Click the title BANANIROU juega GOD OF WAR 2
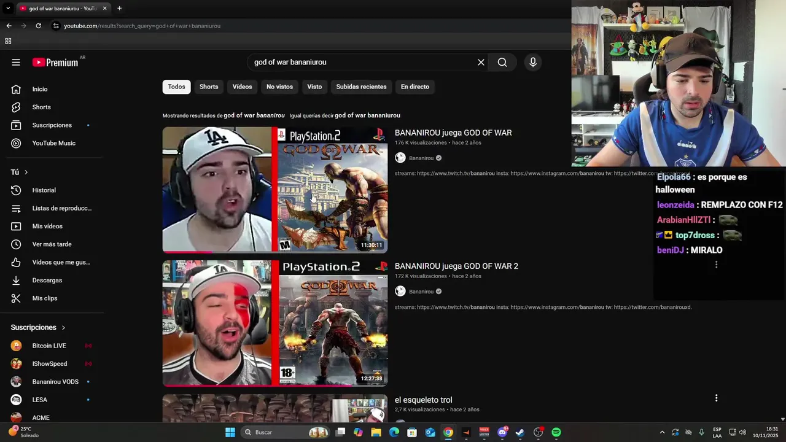This screenshot has width=786, height=442. 456,266
